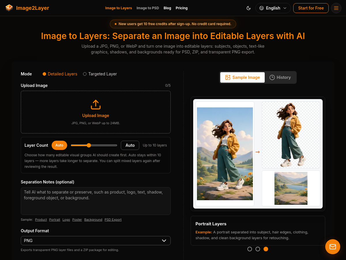This screenshot has width=346, height=260.
Task: Click the Upload Image dropzone text
Action: point(96,116)
